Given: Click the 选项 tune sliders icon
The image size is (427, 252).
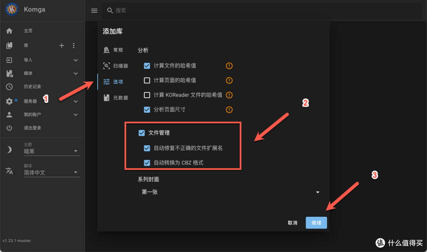Looking at the screenshot, I should [106, 82].
